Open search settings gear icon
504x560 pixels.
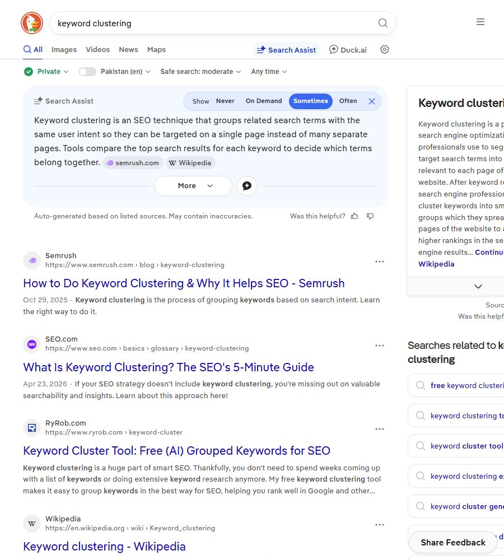click(x=385, y=50)
